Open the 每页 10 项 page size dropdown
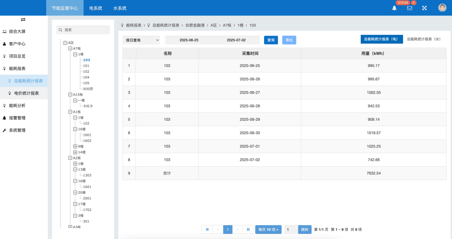Image resolution: width=452 pixels, height=239 pixels. click(x=268, y=229)
